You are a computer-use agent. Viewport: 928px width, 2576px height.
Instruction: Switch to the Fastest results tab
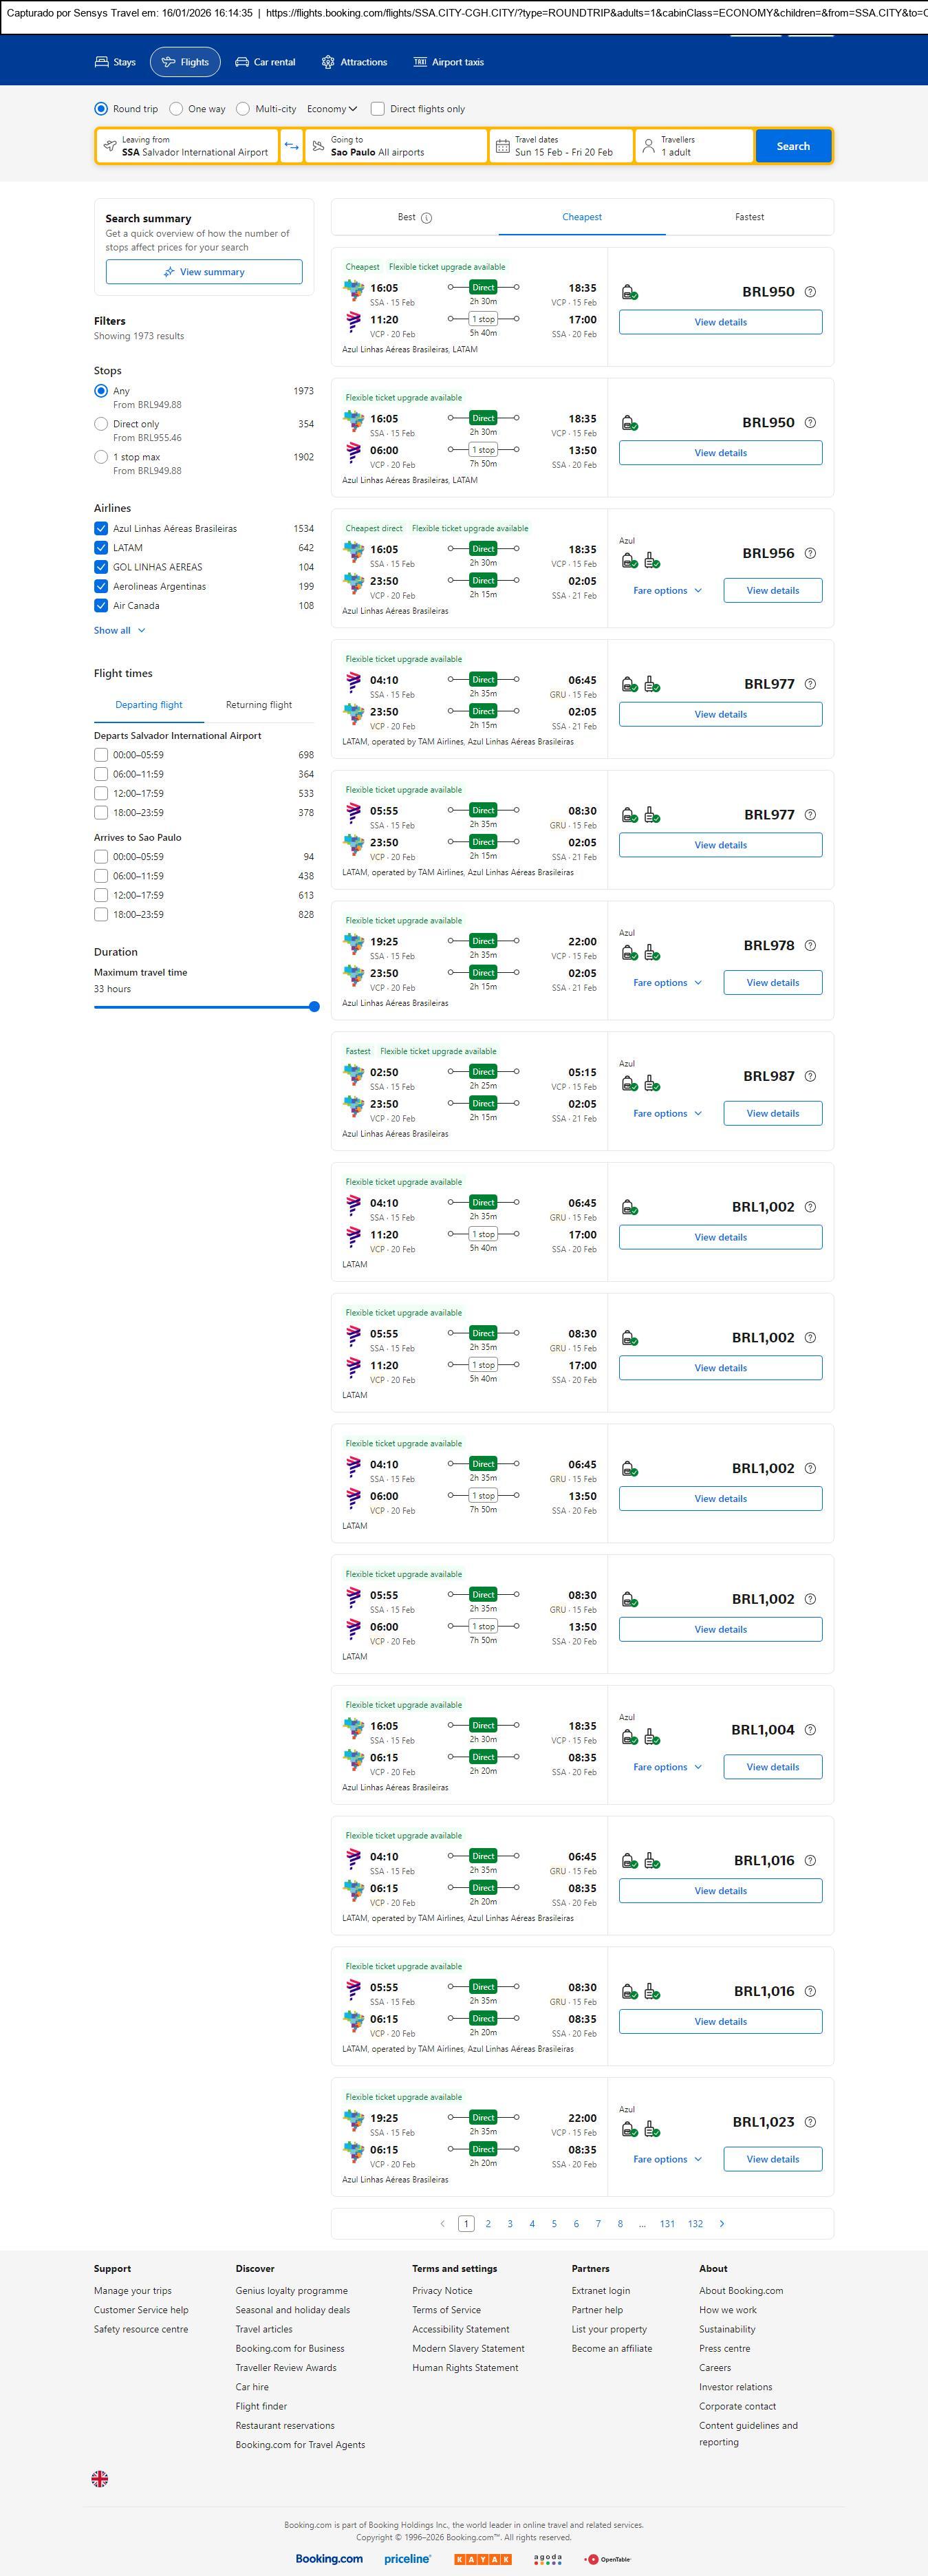coord(749,217)
